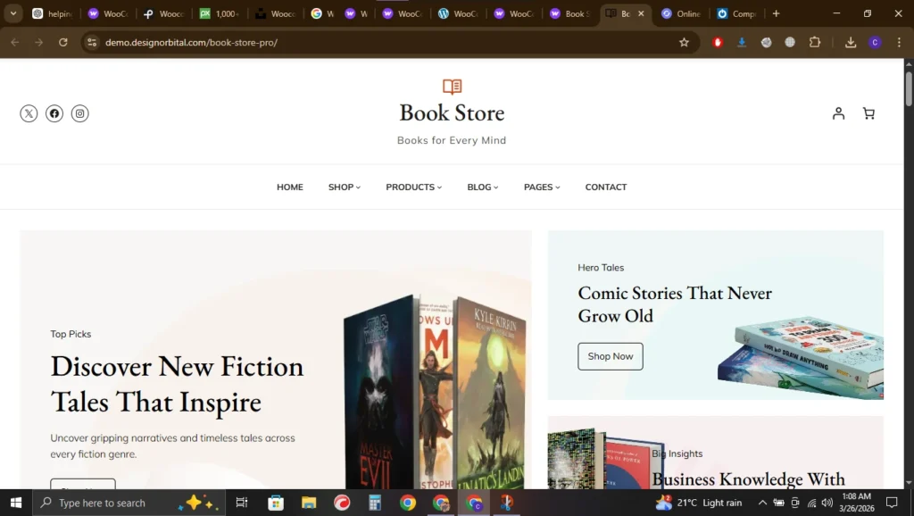
Task: Bookmark this page with the star icon
Action: (684, 42)
